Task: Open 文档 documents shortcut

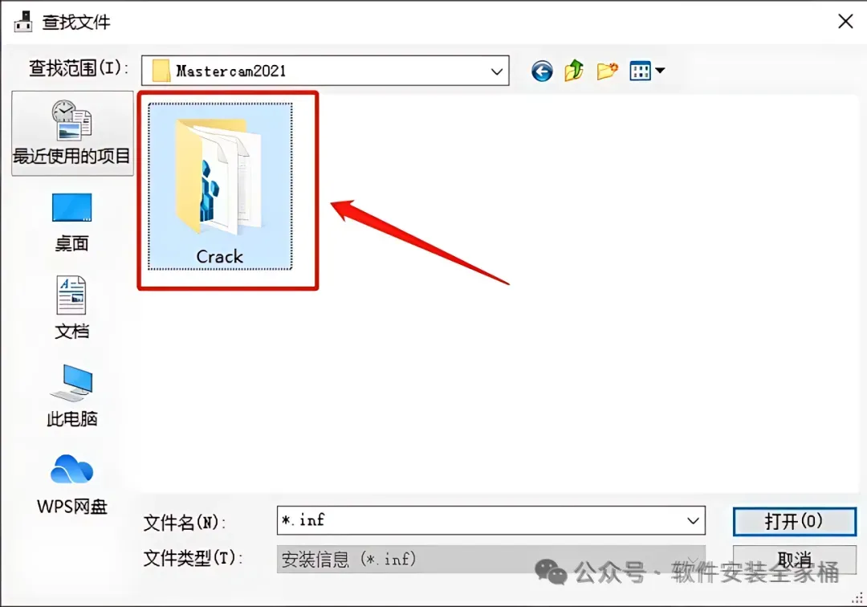Action: 72,308
